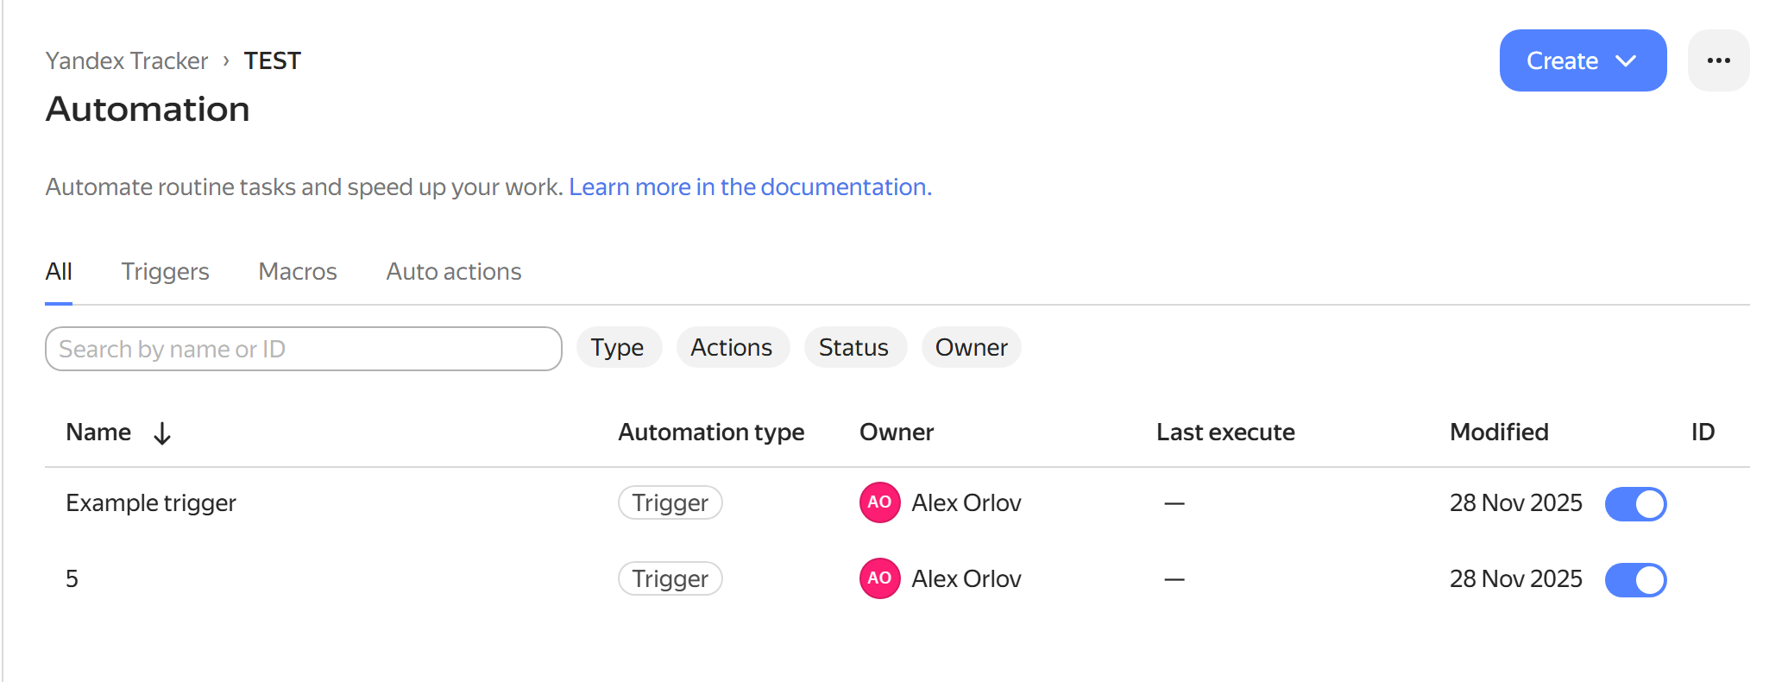The image size is (1769, 682).
Task: Click the Automation type column header
Action: pyautogui.click(x=711, y=432)
